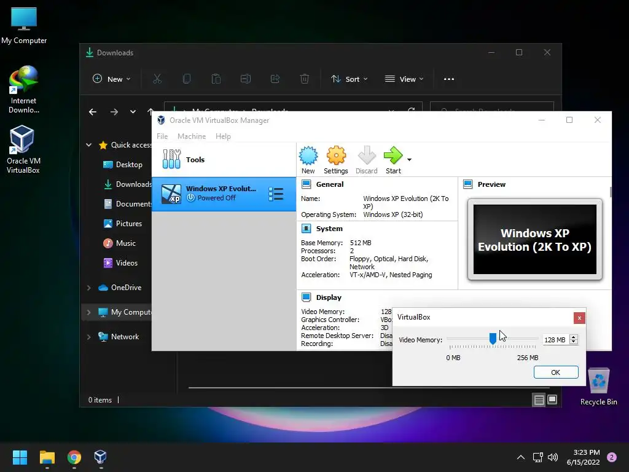The image size is (629, 472).
Task: Expand OneDrive tree node
Action: tap(88, 288)
